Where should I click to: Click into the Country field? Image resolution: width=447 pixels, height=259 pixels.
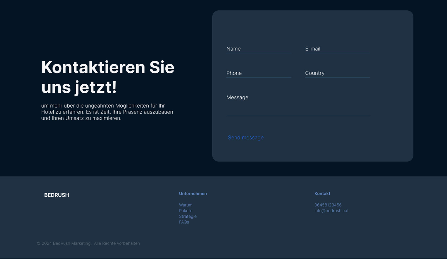[337, 73]
